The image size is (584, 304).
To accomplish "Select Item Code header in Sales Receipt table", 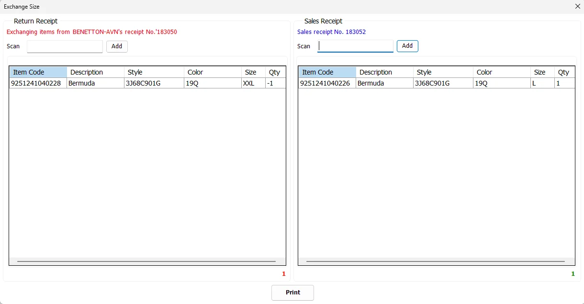I will coord(327,72).
